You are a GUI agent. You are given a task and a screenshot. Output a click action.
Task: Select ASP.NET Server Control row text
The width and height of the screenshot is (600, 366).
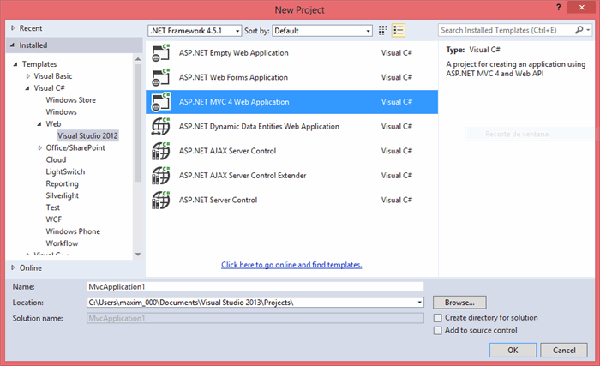point(218,200)
